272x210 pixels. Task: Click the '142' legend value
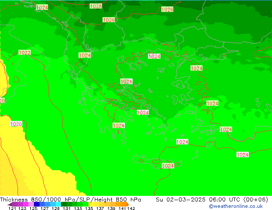(x=131, y=208)
